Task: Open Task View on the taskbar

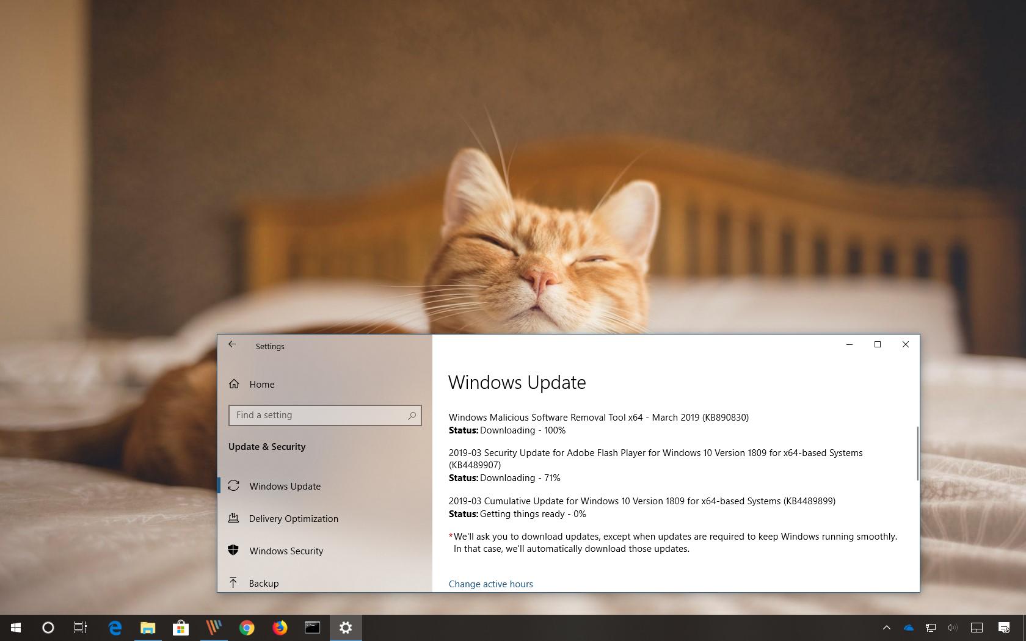Action: pos(81,628)
